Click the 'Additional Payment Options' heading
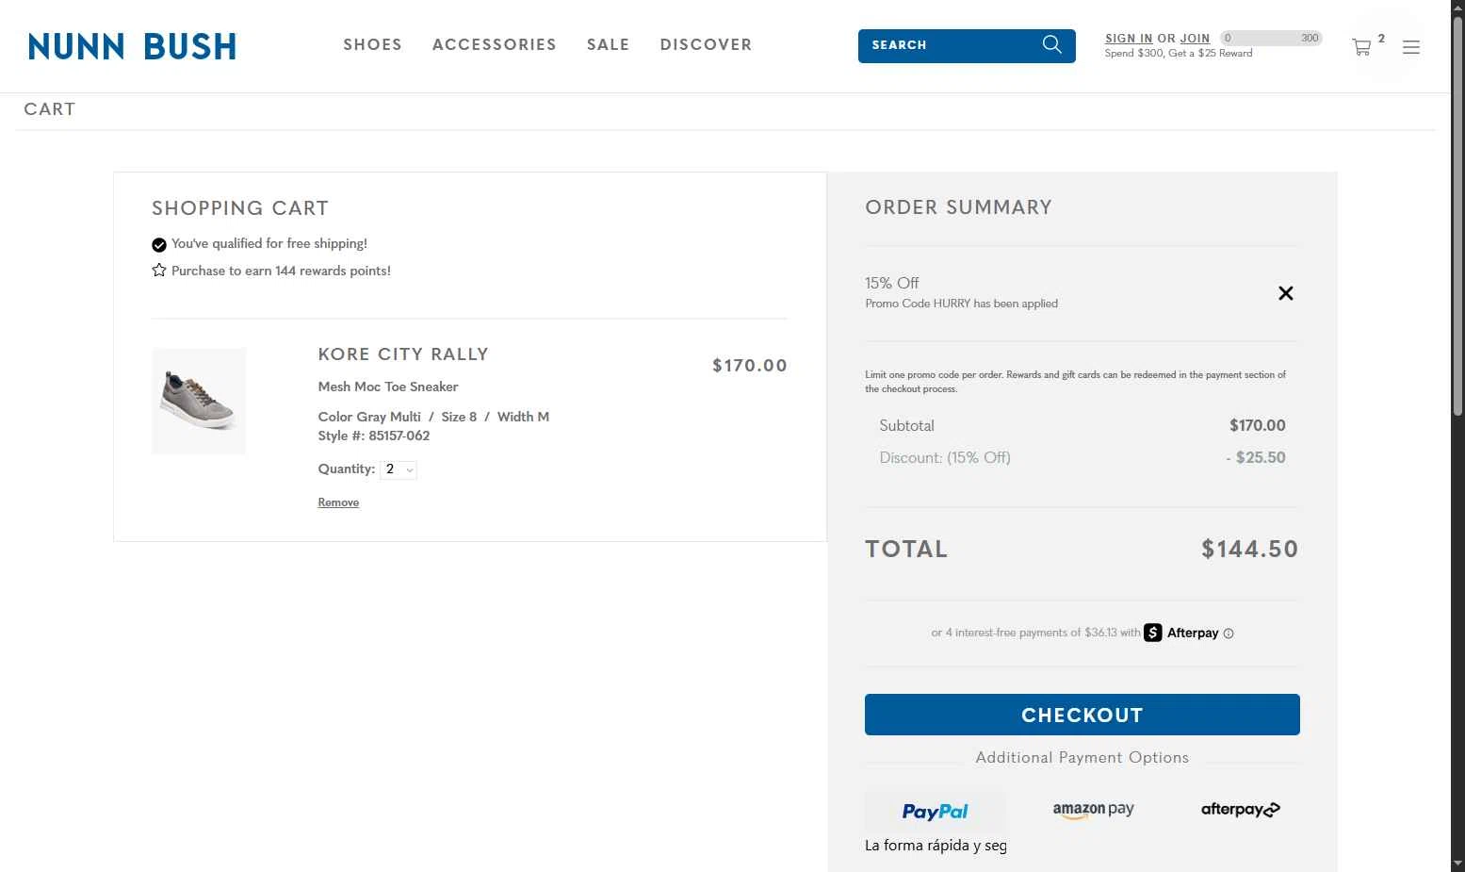This screenshot has width=1465, height=872. click(1082, 757)
